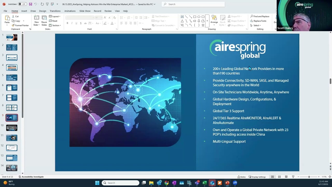Select the rounded rectangle shape

click(x=203, y=17)
